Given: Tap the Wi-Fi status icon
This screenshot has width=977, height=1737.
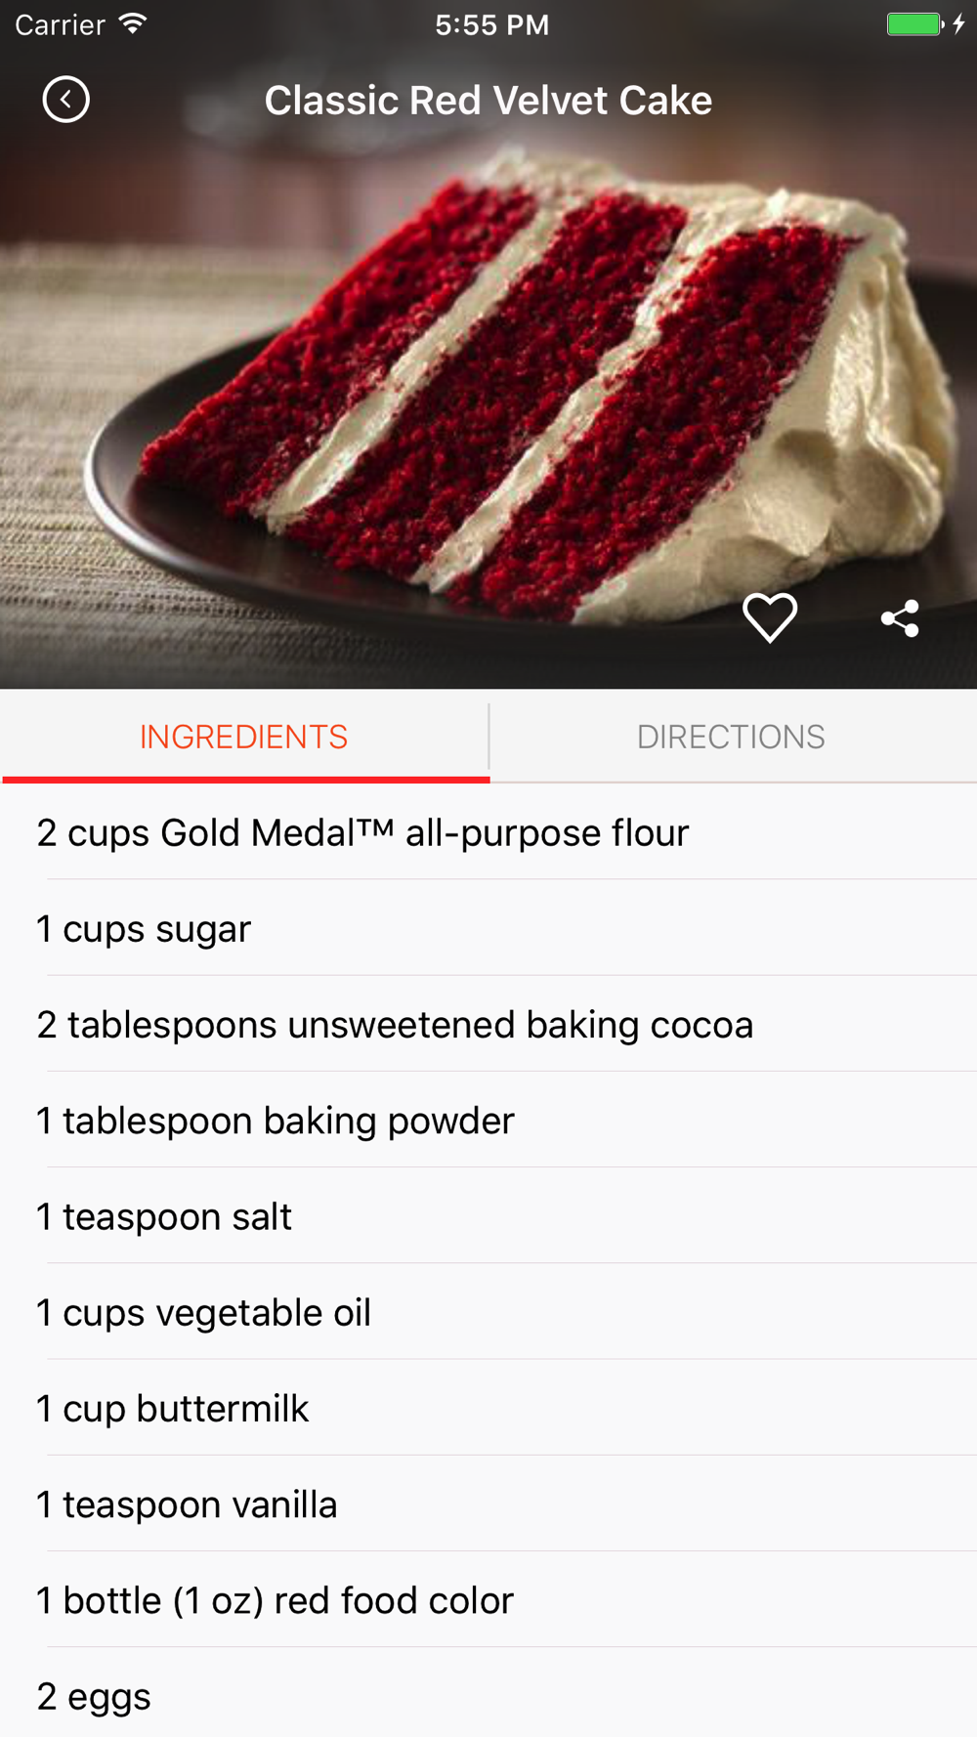Looking at the screenshot, I should [x=133, y=23].
